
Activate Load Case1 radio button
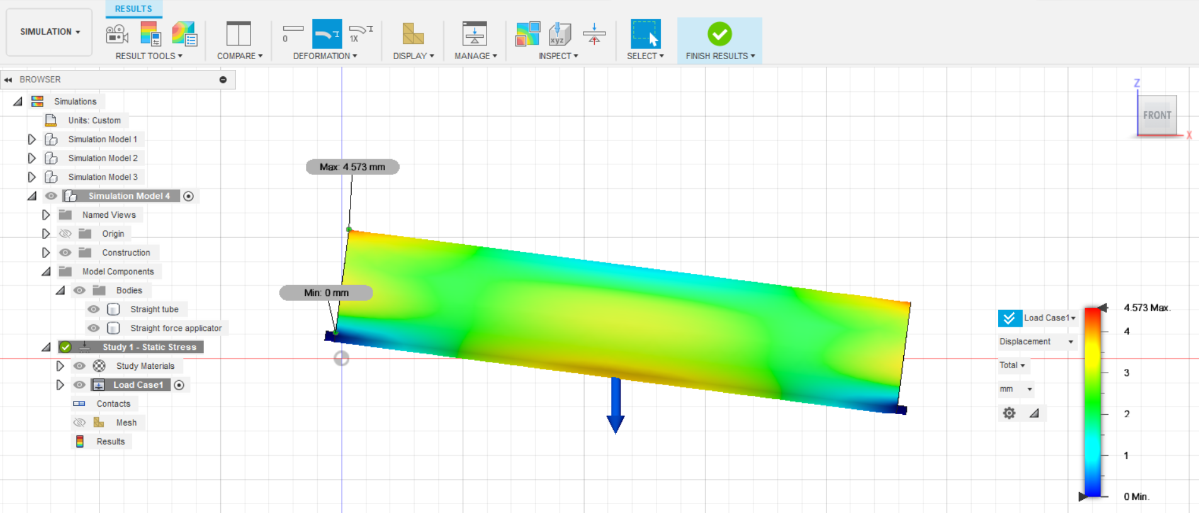[179, 385]
